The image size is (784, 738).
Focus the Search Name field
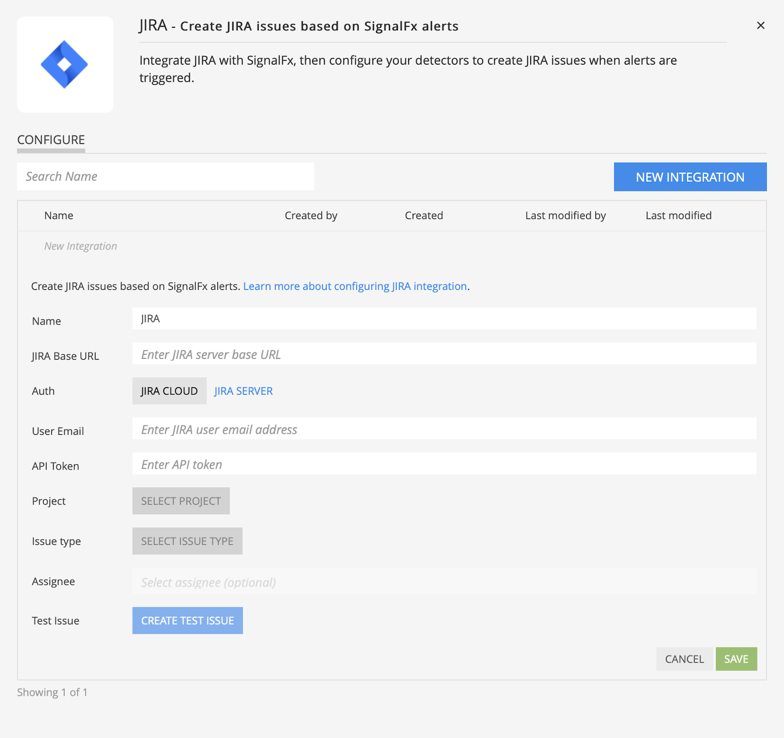[166, 176]
